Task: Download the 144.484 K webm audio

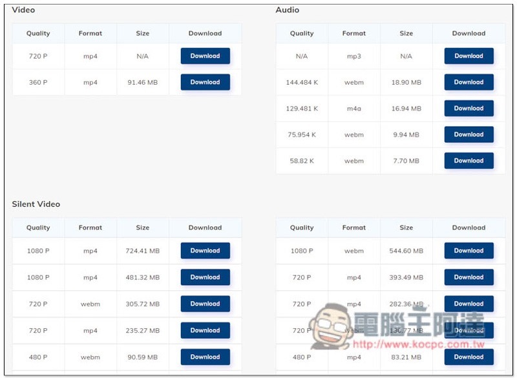Action: 469,82
